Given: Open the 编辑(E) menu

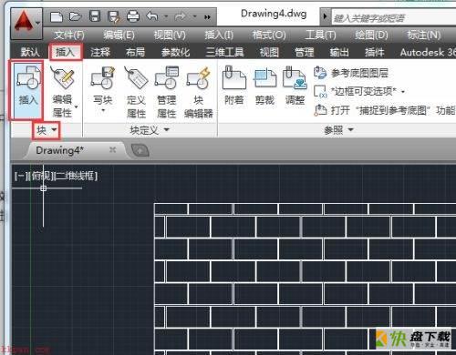Looking at the screenshot, I should coord(119,35).
